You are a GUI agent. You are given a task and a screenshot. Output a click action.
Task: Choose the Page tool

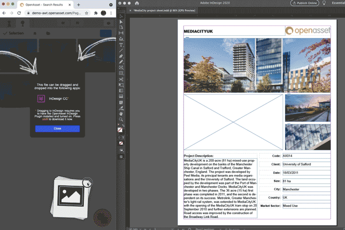tap(121, 27)
